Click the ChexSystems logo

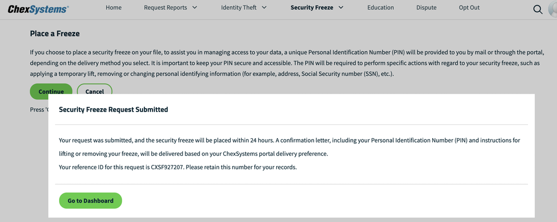point(38,8)
